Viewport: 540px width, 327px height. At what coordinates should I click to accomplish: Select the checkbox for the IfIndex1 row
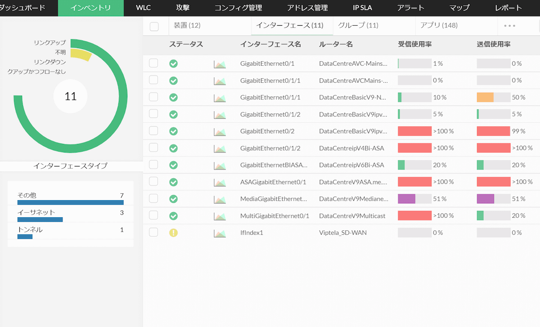click(x=153, y=232)
